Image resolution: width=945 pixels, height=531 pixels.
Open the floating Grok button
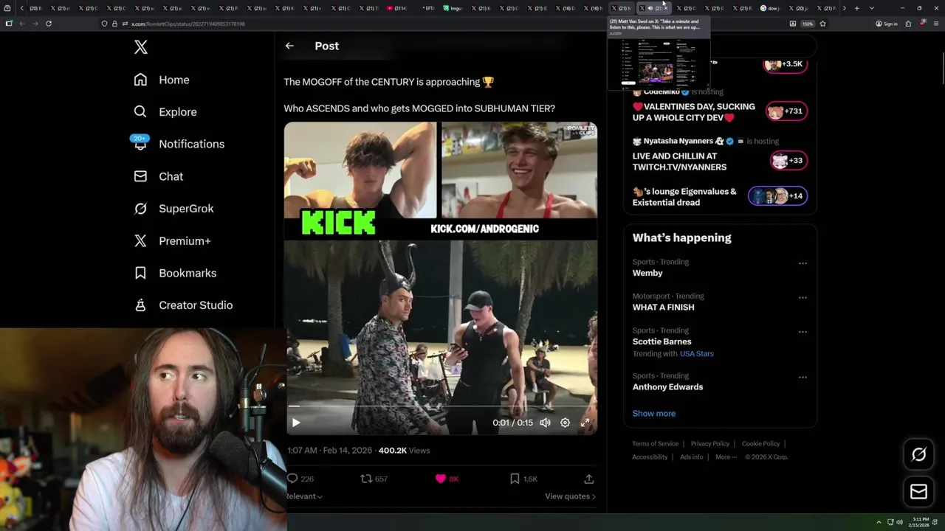(x=918, y=455)
